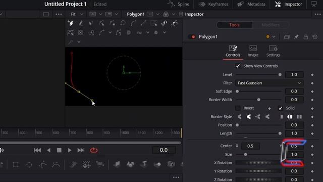Viewport: 323px width, 182px height.
Task: Expand Polygon1 color tag dropdown
Action: (x=274, y=37)
